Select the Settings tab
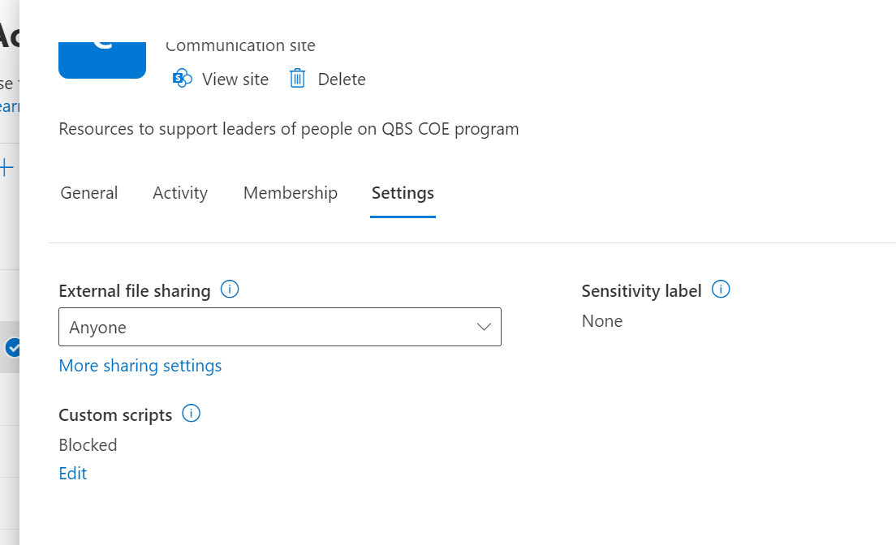Image resolution: width=896 pixels, height=545 pixels. 403,193
